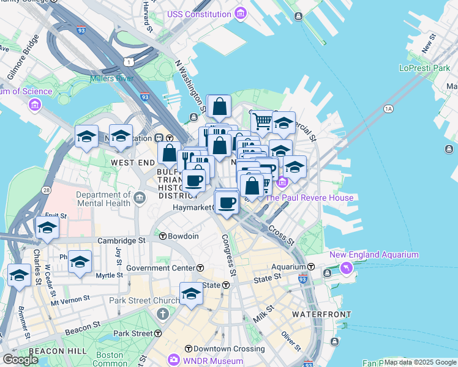Select the ferry icon beside N Washington St
Viewport: 458px width, 367px height.
coord(193,117)
